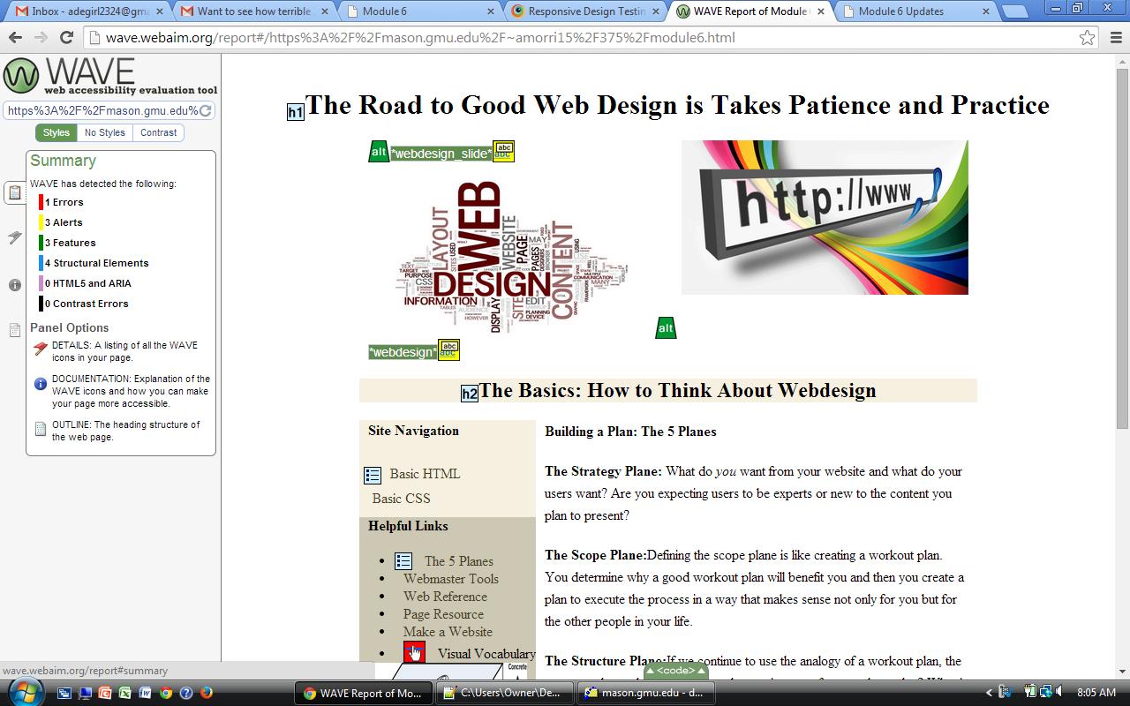
Task: Open the Details flag tab icon in the sidebar
Action: tap(15, 237)
